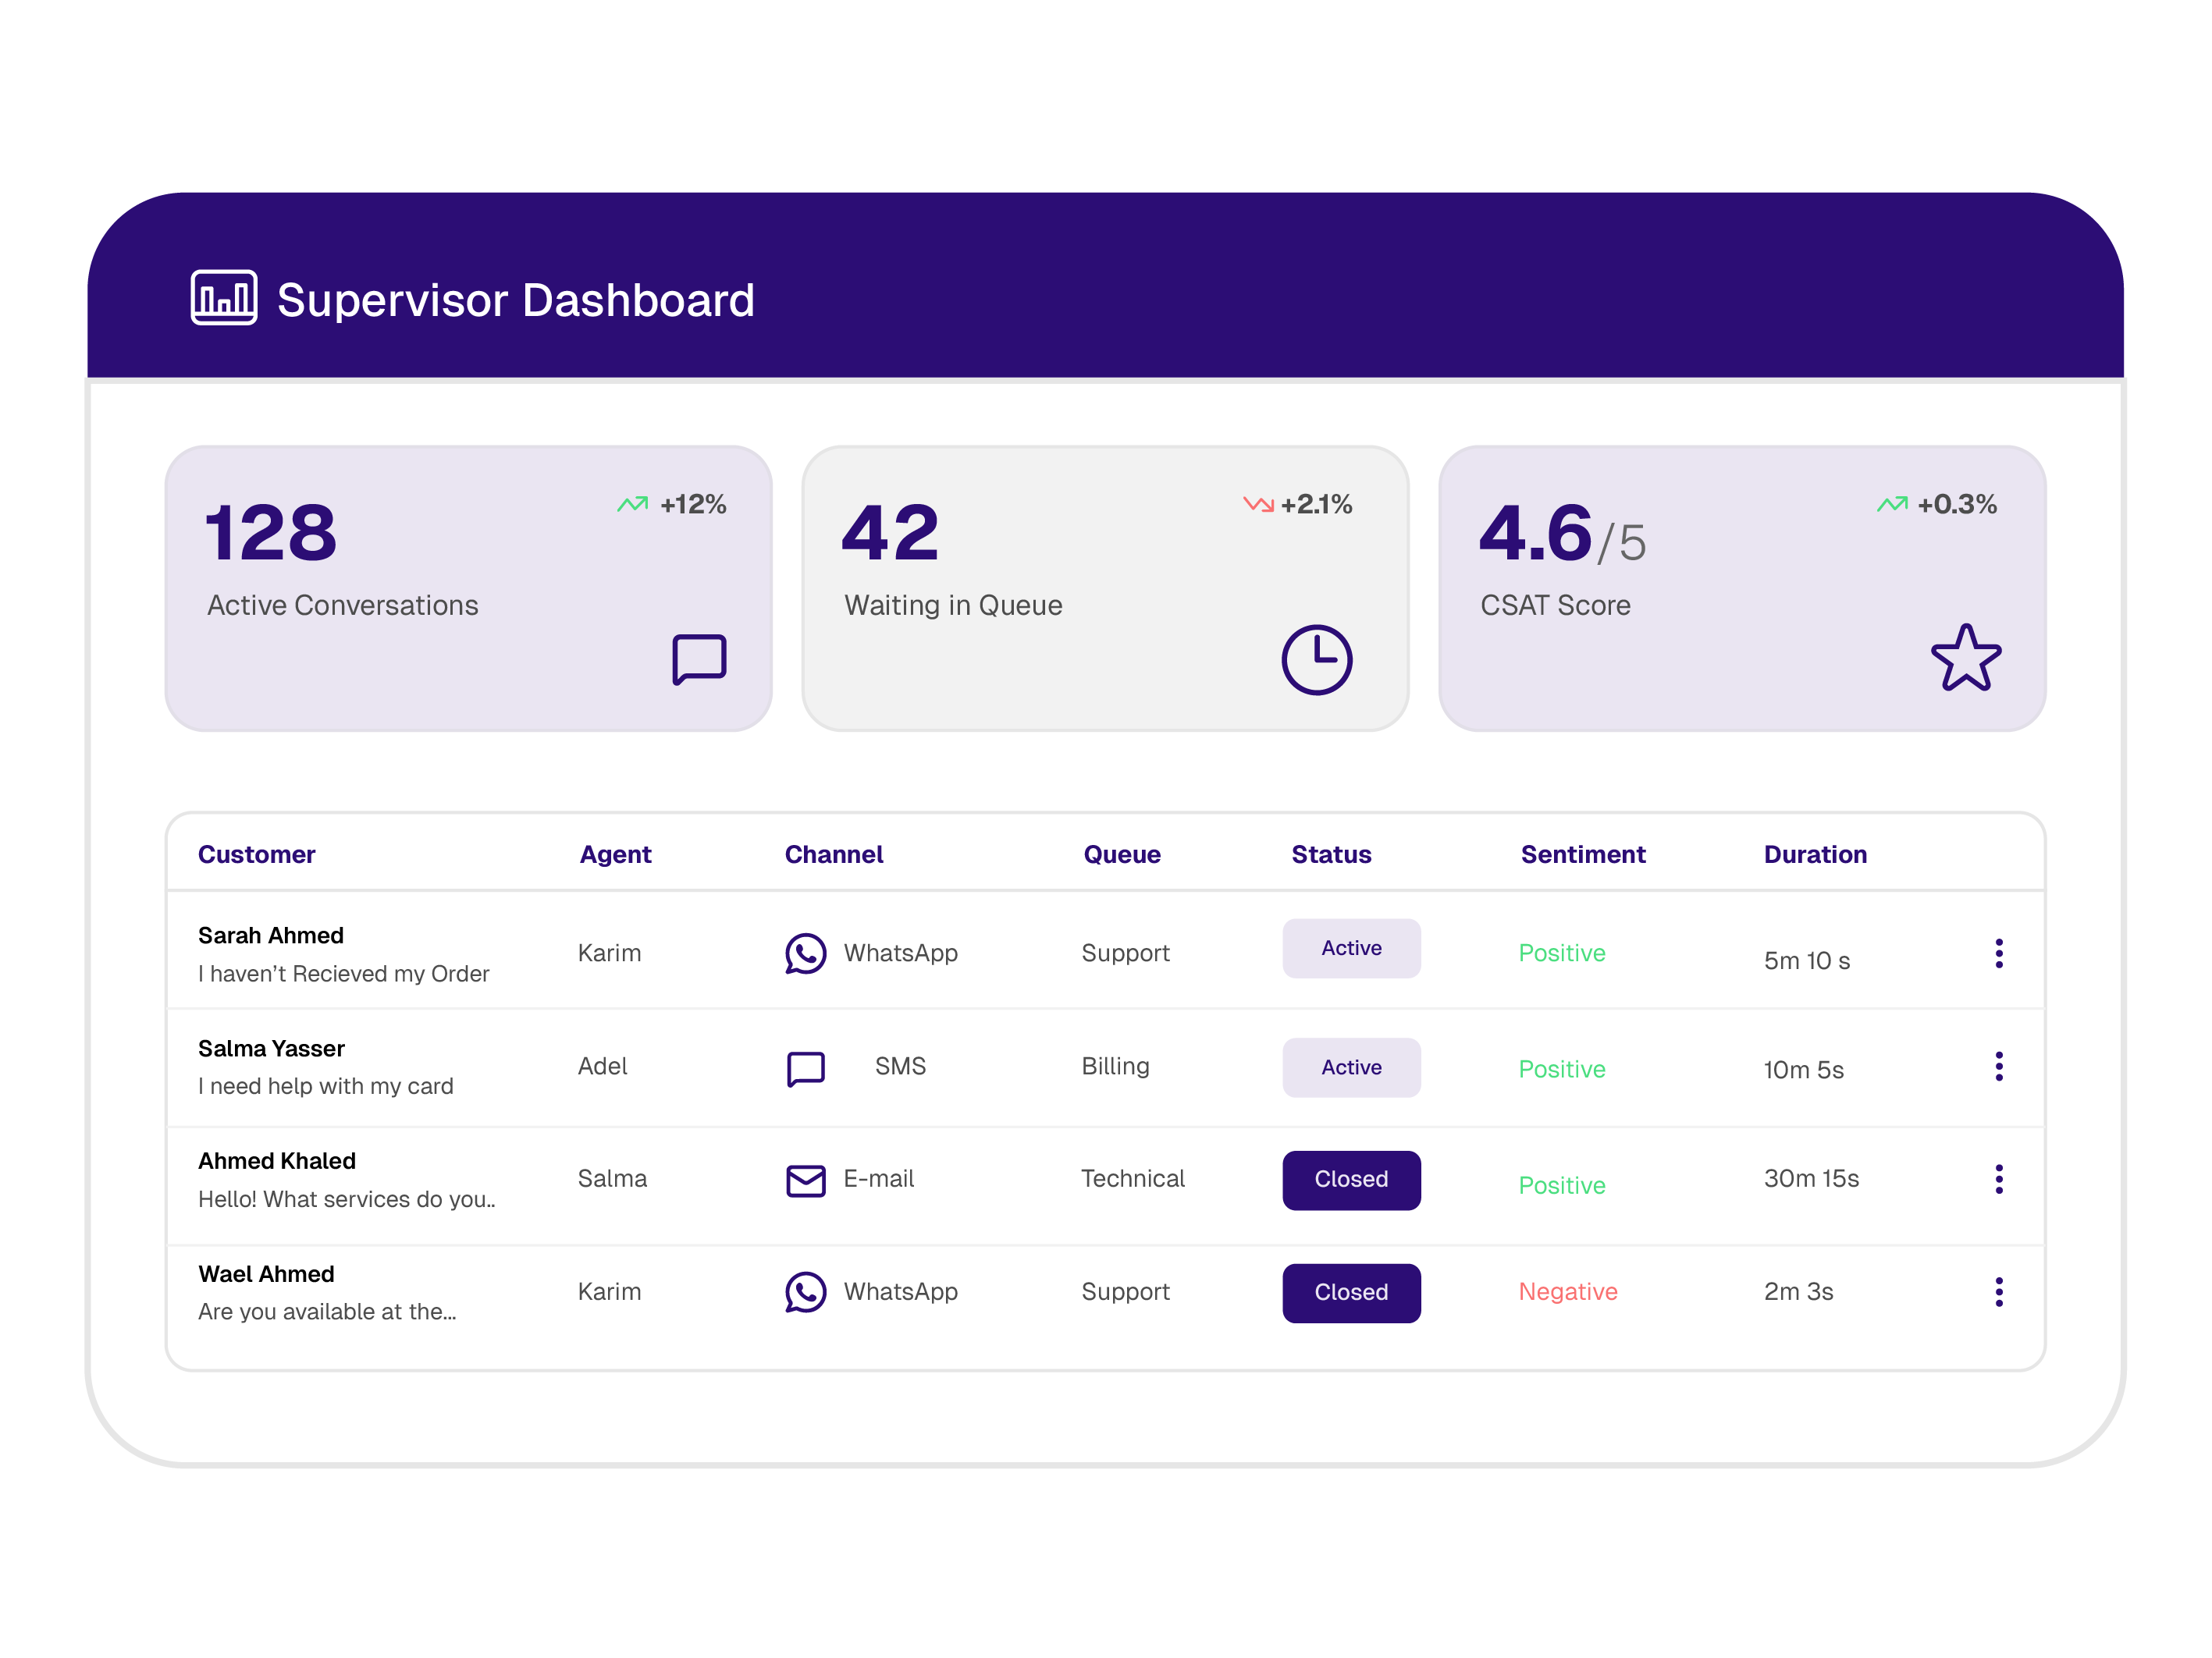Click Positive sentiment in Sarah Ahmed's row

[x=1562, y=953]
